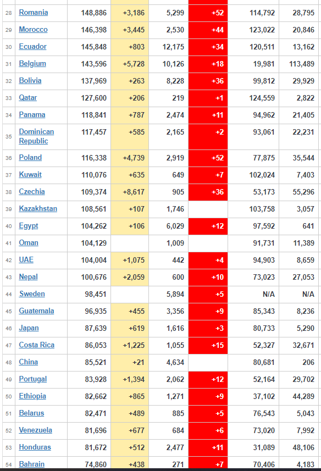Open the Qatar link
This screenshot has width=321, height=471.
(x=28, y=98)
